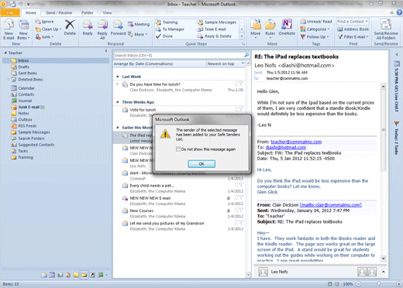Click the Move ribbon button
The height and width of the screenshot is (288, 403).
(255, 29)
